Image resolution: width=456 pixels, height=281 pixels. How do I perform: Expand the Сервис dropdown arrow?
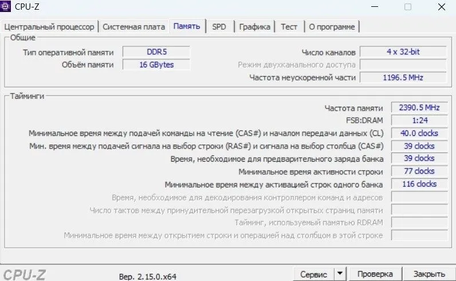[340, 274]
